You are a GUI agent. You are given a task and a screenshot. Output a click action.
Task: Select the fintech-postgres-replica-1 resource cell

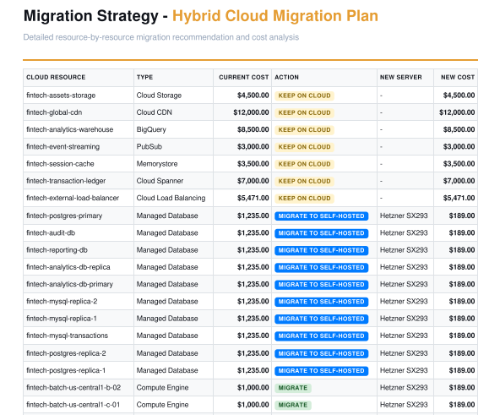(79, 370)
